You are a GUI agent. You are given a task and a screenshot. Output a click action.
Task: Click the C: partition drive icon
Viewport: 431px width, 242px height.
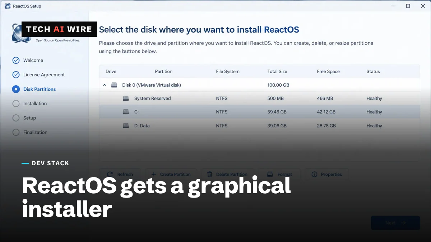click(126, 112)
